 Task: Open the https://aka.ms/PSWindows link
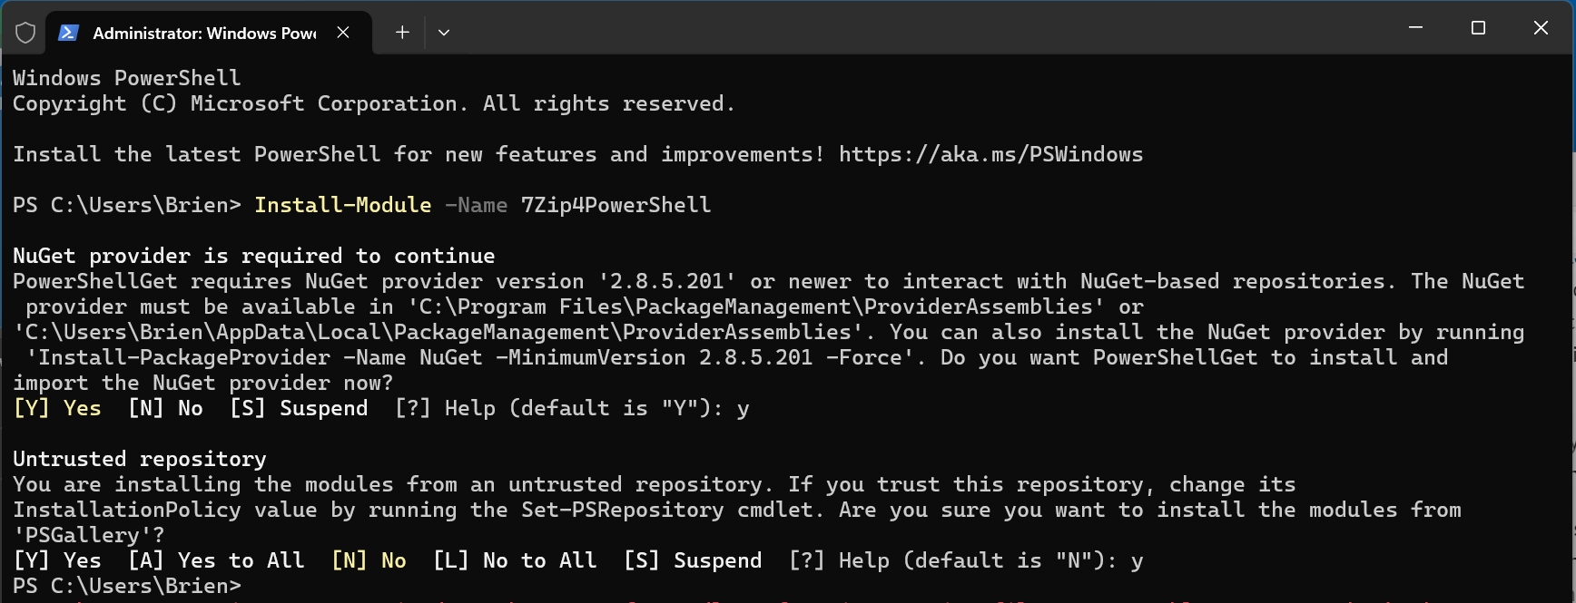[990, 154]
